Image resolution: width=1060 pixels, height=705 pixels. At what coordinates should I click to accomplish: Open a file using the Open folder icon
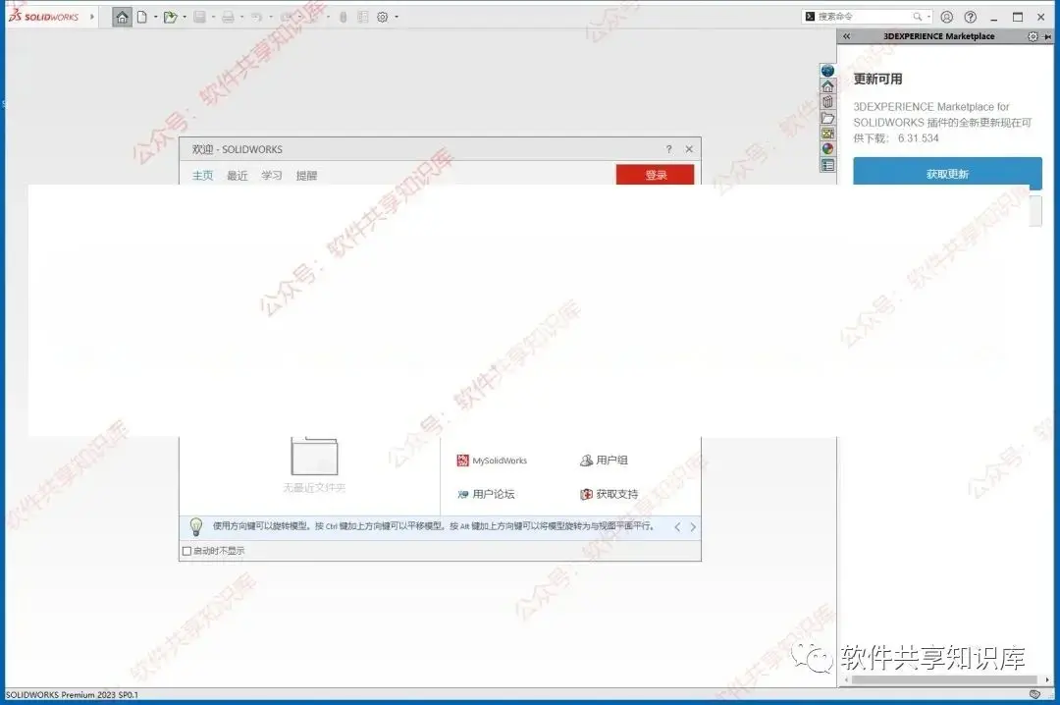click(x=170, y=17)
